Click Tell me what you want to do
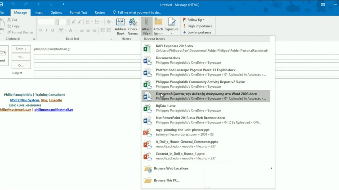 point(137,12)
